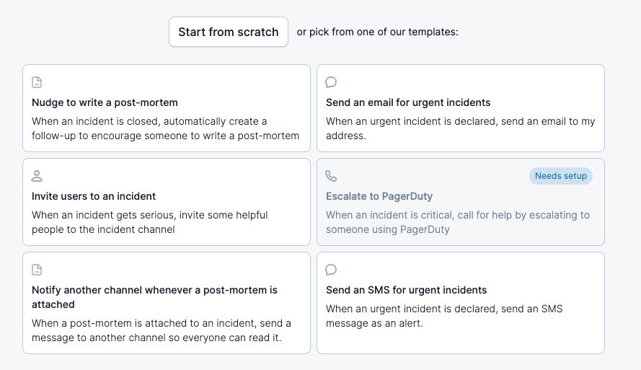641x370 pixels.
Task: Choose the Invite users to an incident title
Action: 94,196
